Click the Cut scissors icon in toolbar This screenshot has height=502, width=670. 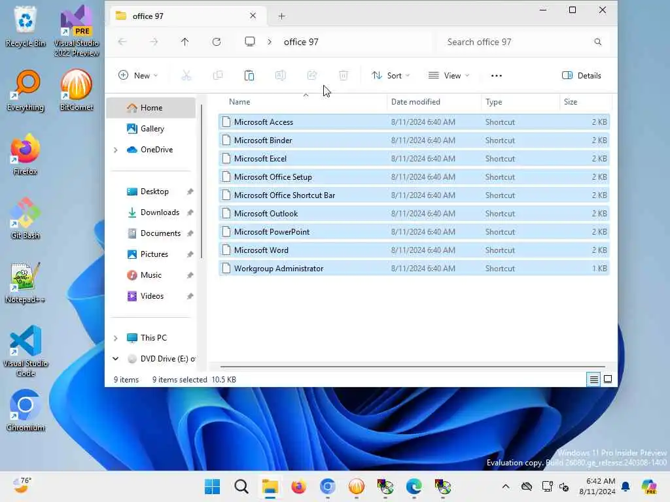[186, 76]
